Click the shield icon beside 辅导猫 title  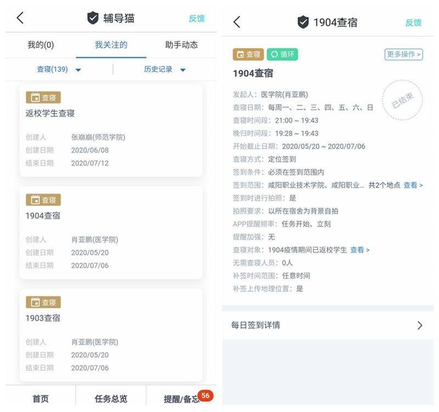coord(93,18)
